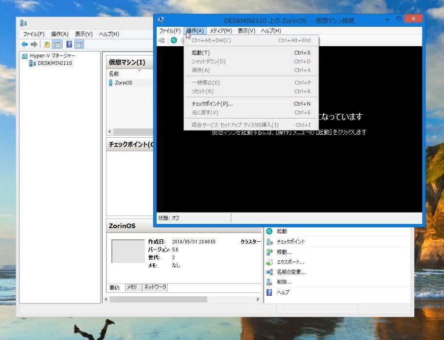Select the Hyper-V マネージャー root node
Image resolution: width=444 pixels, height=340 pixels.
[x=52, y=55]
